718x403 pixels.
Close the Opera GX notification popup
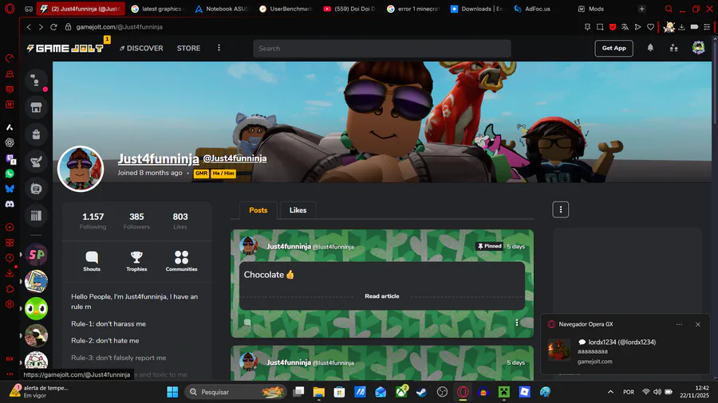698,324
